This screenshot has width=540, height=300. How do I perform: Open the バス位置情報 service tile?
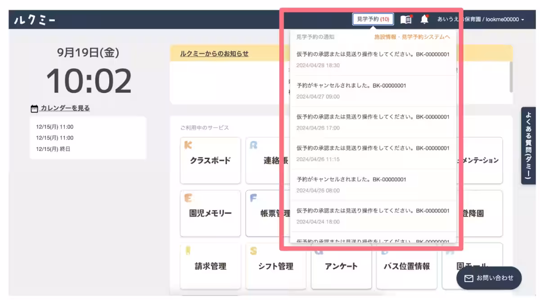click(406, 266)
